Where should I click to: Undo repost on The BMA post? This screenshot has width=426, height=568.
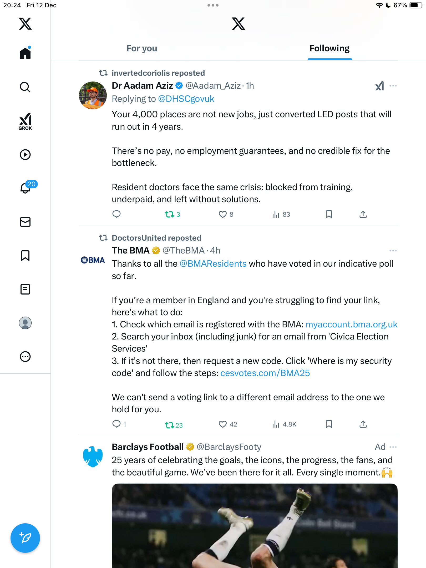[170, 425]
